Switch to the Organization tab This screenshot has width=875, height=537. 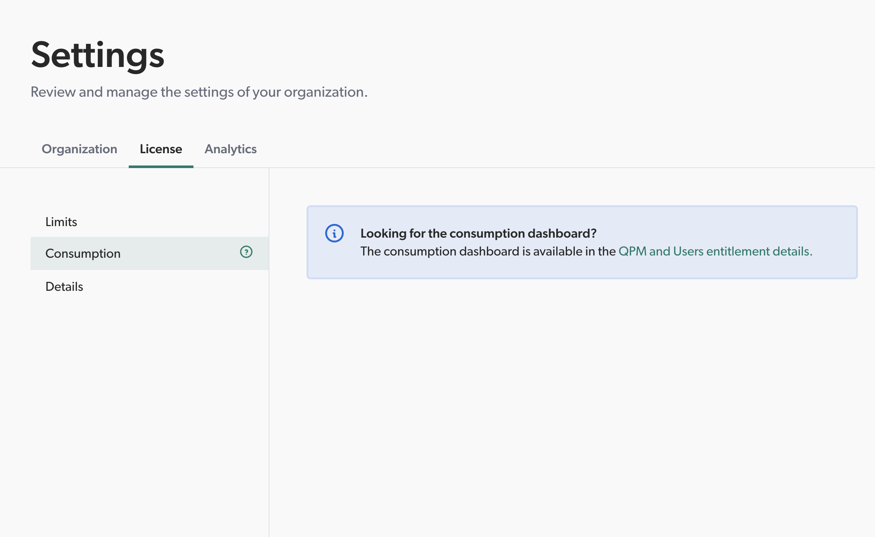pyautogui.click(x=79, y=149)
